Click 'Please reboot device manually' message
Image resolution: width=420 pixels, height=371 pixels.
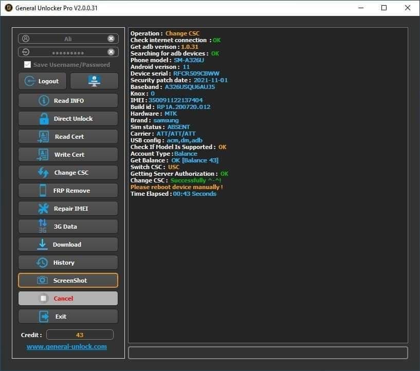176,187
